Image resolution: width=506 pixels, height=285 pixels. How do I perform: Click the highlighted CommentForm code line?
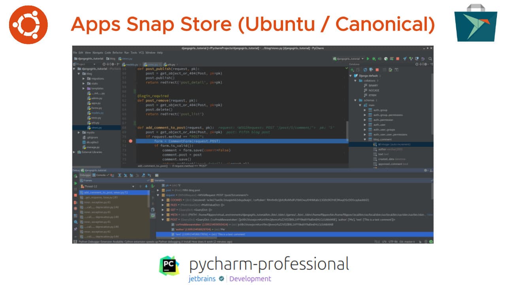point(242,141)
